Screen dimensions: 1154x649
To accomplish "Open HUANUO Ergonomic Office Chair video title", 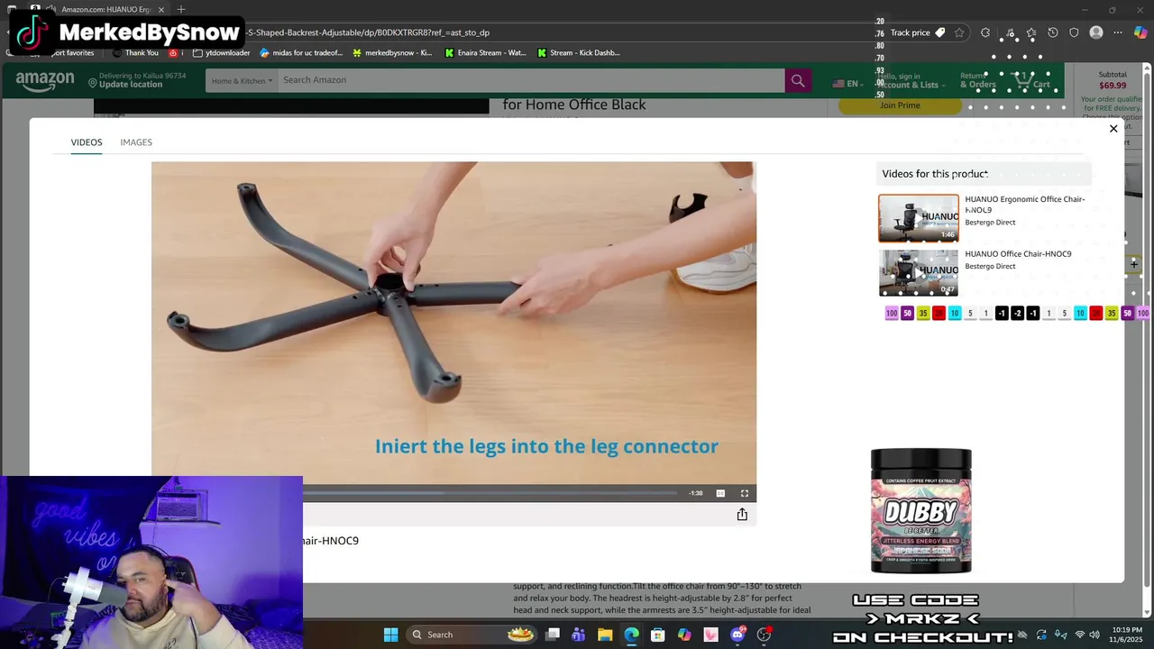I will (x=1025, y=205).
